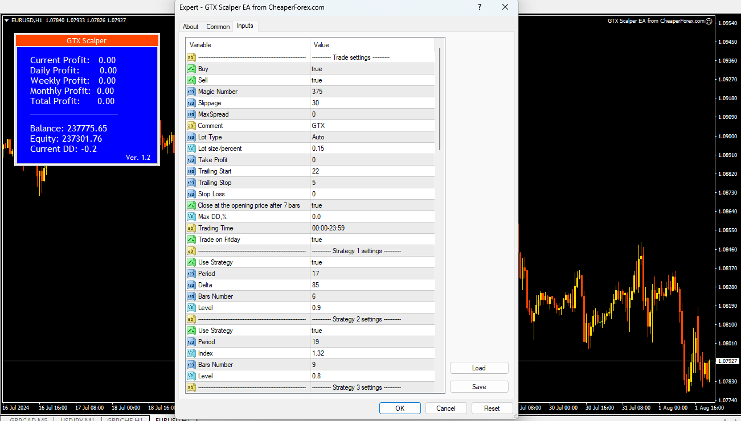
Task: Click the Reset button
Action: click(492, 408)
